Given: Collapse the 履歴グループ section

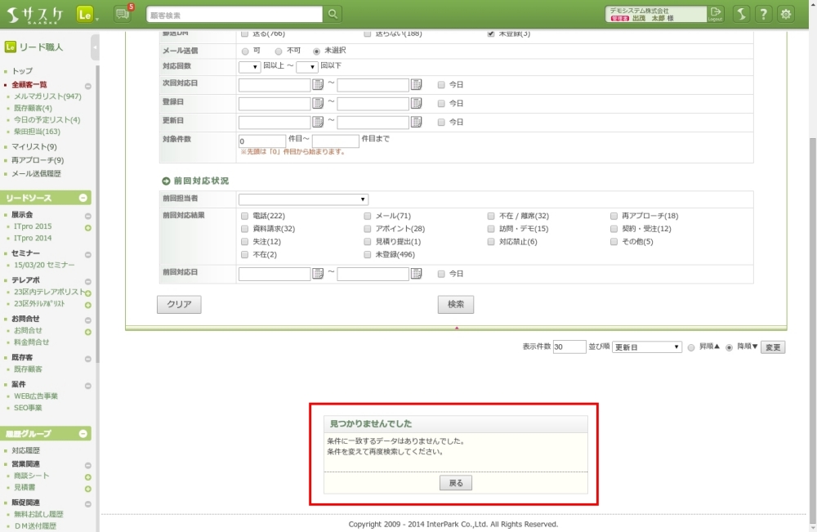Looking at the screenshot, I should click(x=83, y=433).
